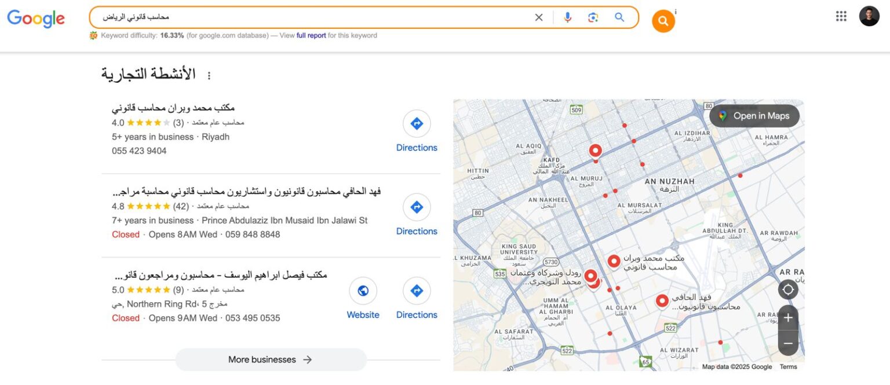Open the Google account profile picture
Image resolution: width=890 pixels, height=385 pixels.
pyautogui.click(x=869, y=16)
